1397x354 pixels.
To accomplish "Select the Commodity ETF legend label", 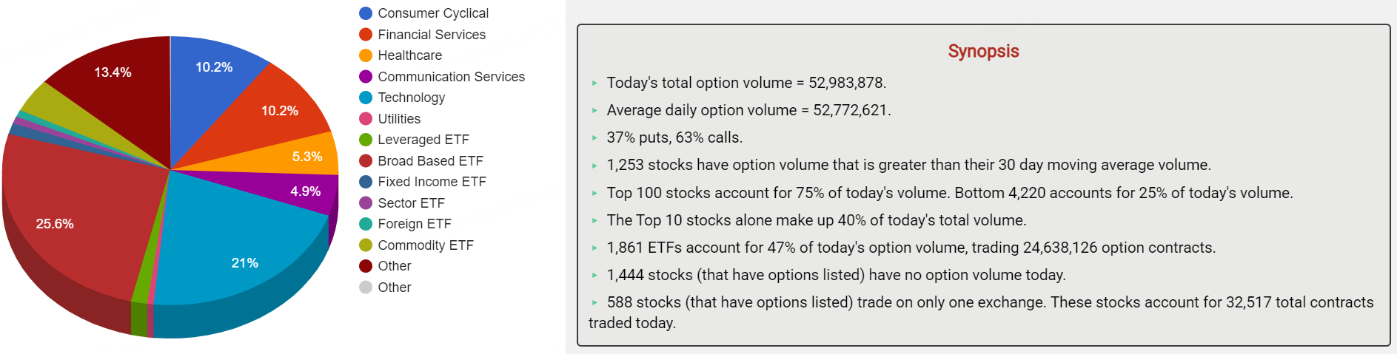I will click(425, 245).
